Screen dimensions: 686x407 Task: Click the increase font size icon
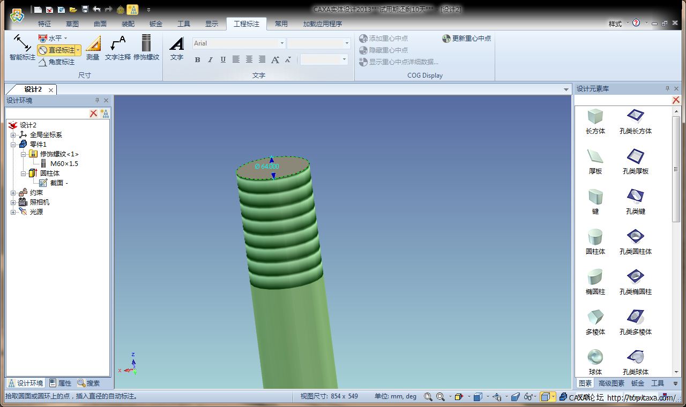(275, 59)
